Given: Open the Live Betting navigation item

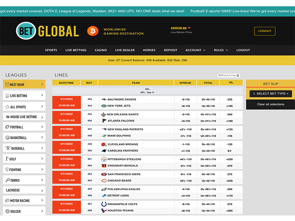Looking at the screenshot, I should coord(76,50).
